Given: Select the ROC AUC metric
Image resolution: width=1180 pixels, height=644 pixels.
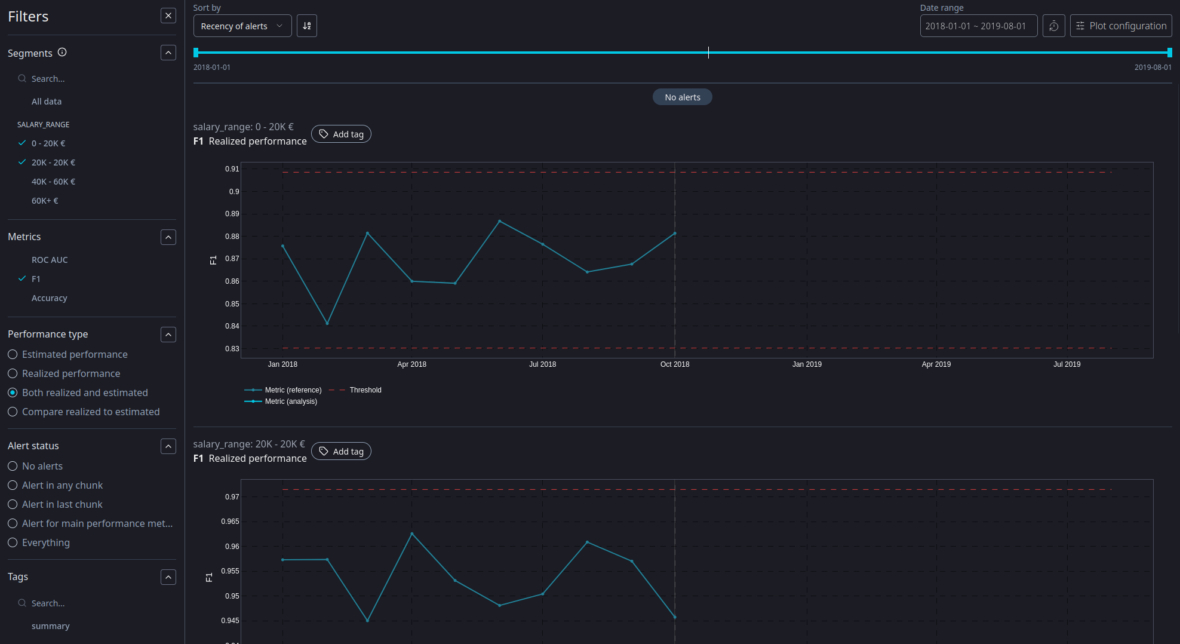Looking at the screenshot, I should (50, 260).
